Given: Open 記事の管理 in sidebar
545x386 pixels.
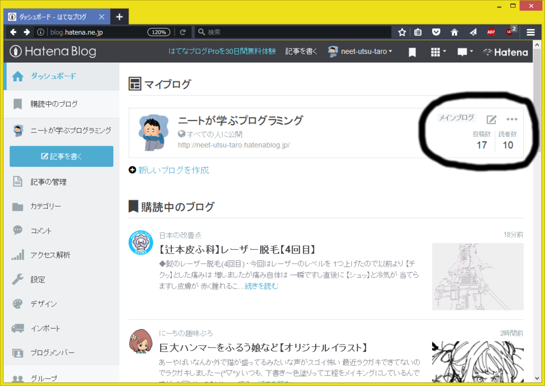Looking at the screenshot, I should coord(62,182).
